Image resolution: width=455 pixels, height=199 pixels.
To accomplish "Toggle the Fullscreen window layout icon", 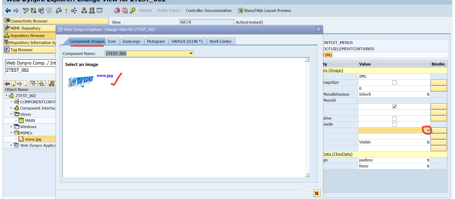I will [100, 11].
